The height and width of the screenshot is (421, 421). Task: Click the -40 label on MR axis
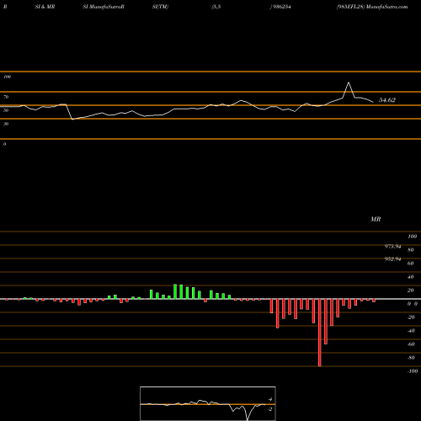(x=411, y=331)
